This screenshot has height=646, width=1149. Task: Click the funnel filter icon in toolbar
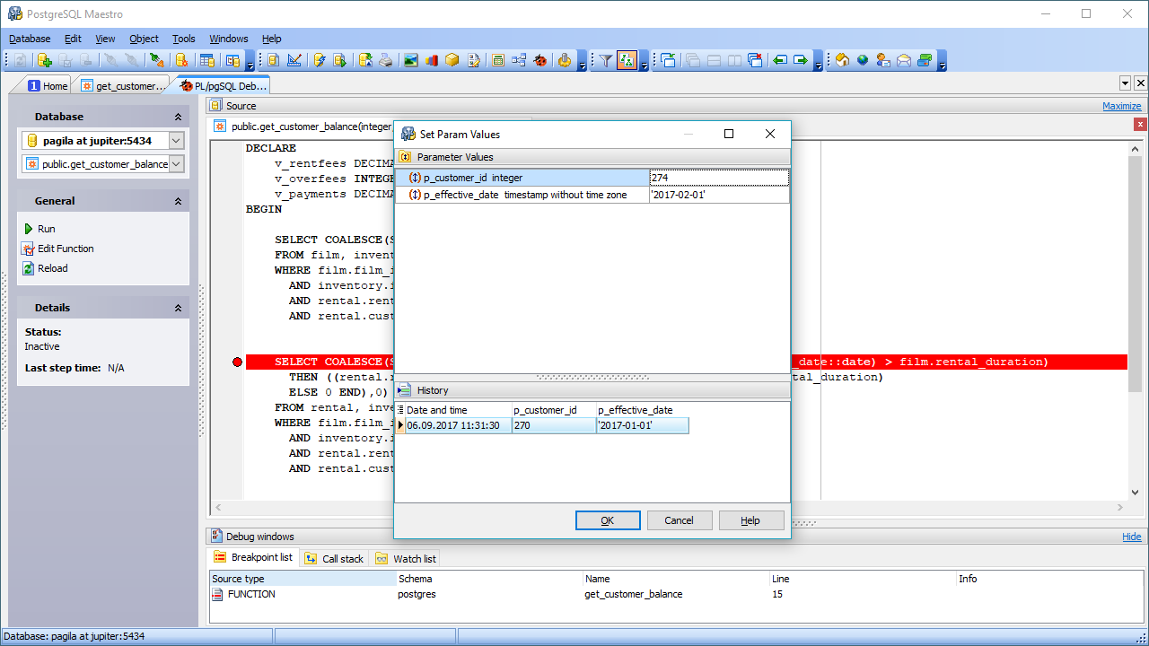(x=606, y=60)
